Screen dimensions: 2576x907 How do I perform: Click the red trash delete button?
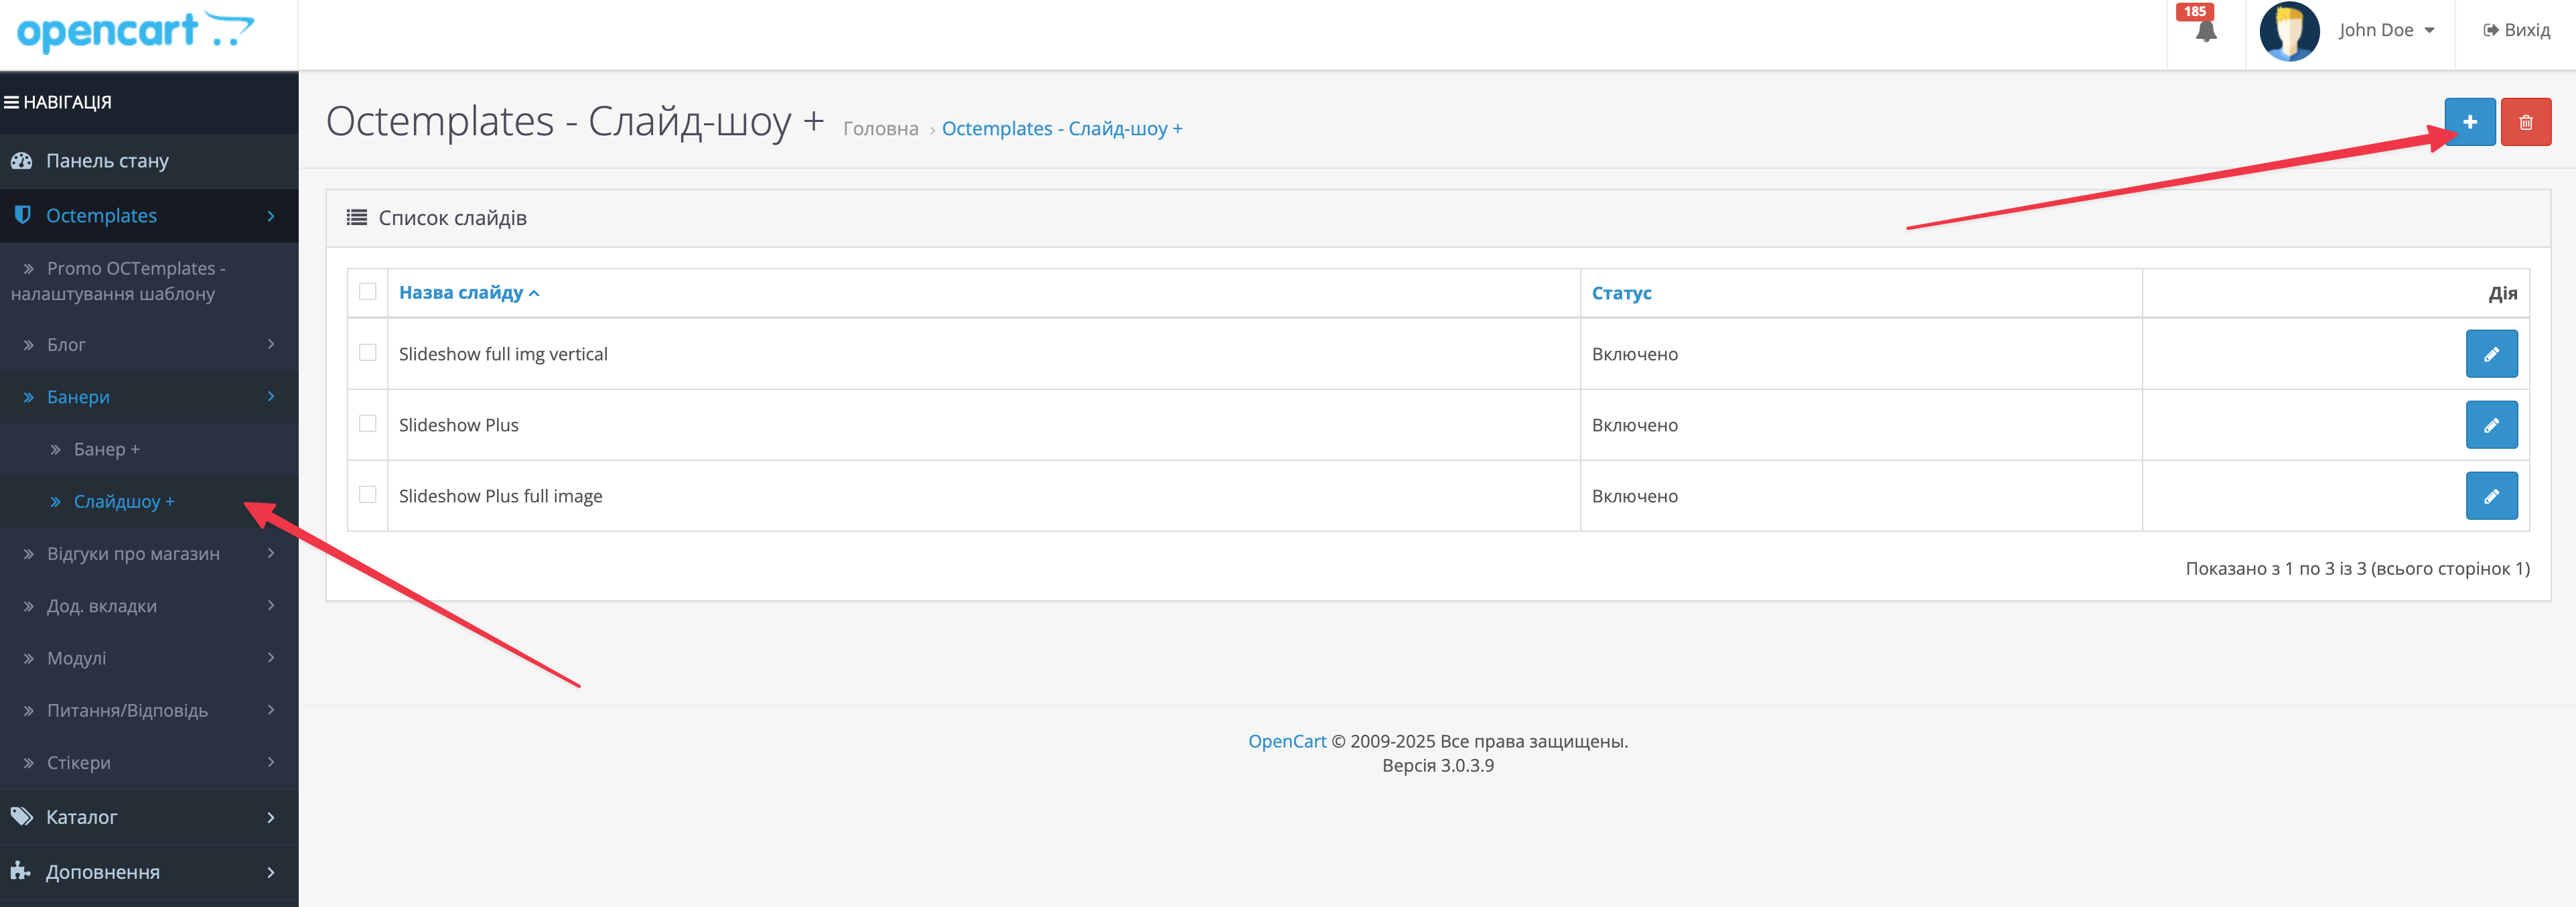(2525, 122)
